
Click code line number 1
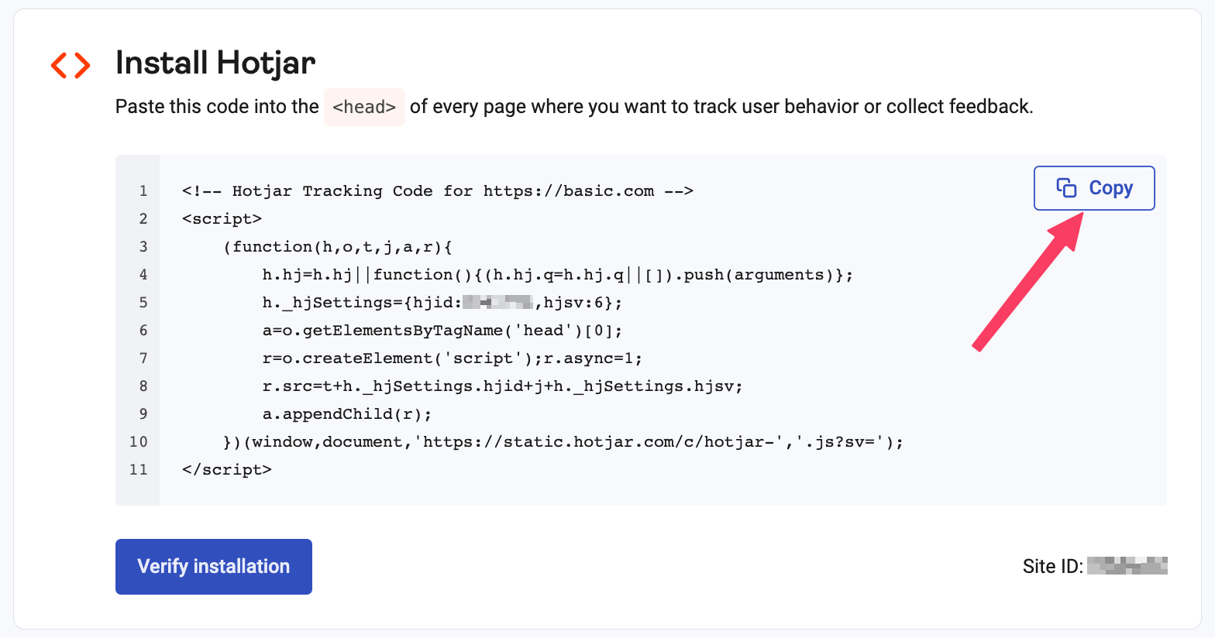[x=143, y=191]
